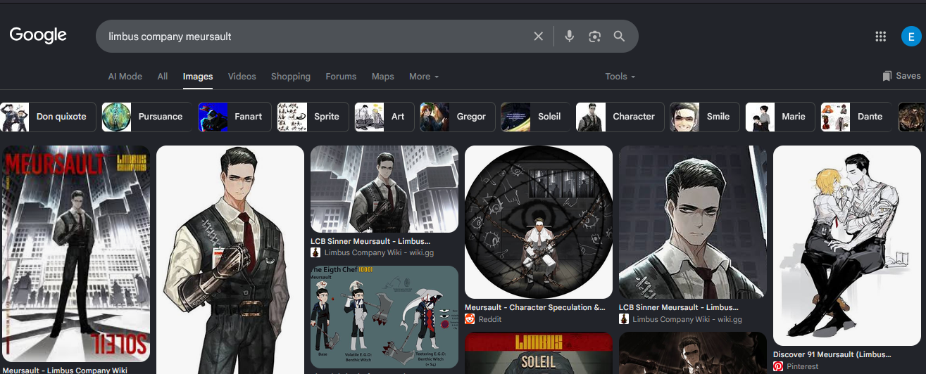
Task: Open the Meursault with gauntlet white background image
Action: click(x=230, y=259)
